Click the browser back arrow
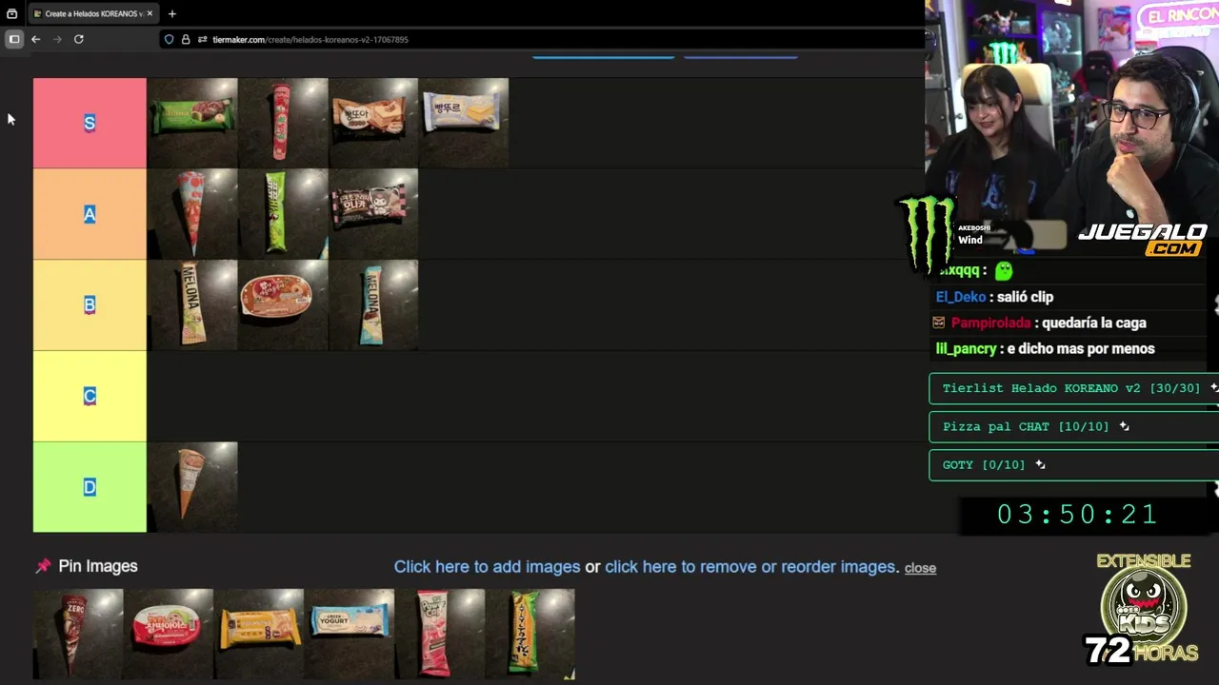The width and height of the screenshot is (1219, 685). 35,39
